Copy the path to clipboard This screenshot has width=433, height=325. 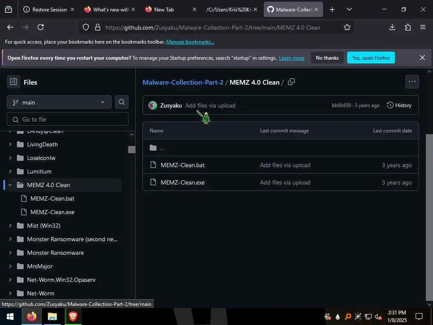point(291,82)
